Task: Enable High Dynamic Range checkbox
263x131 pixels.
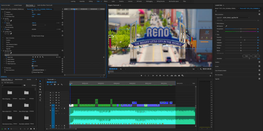Action: [32, 36]
